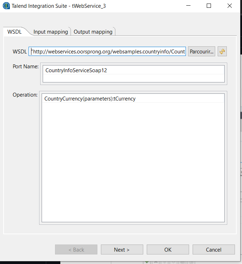The height and width of the screenshot is (264, 242).
Task: Open the Input mapping tab
Action: (51, 31)
